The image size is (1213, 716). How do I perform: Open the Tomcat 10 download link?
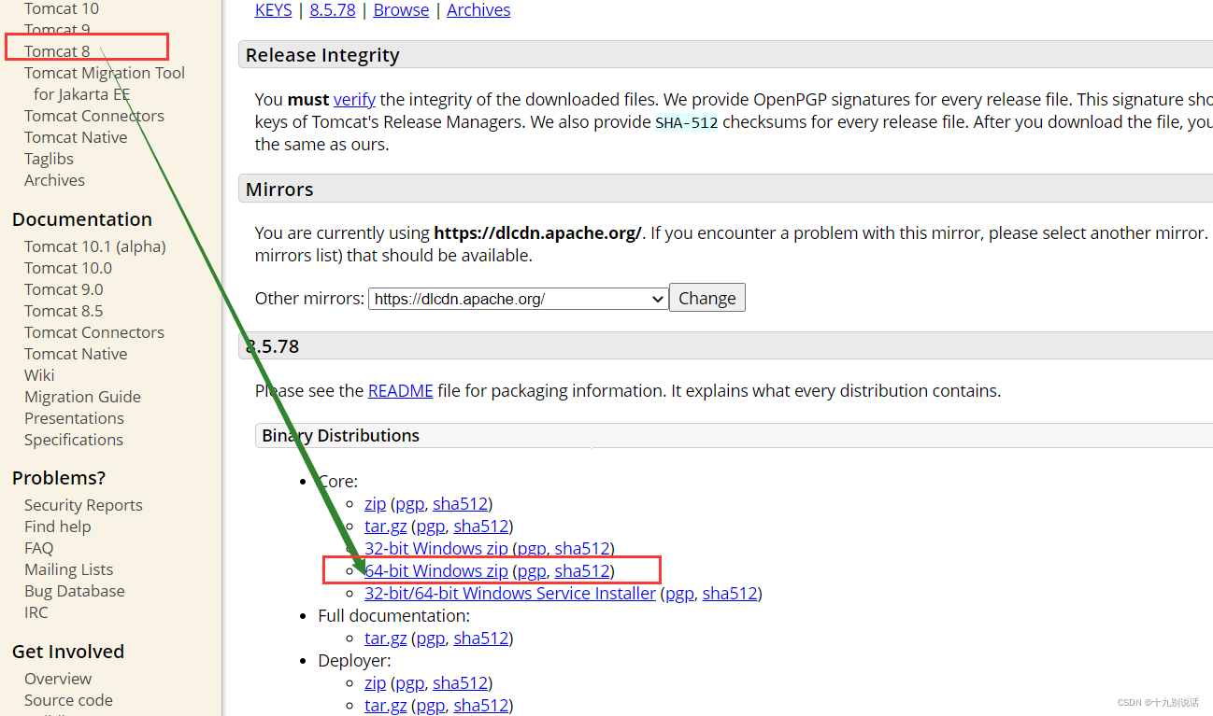[x=61, y=8]
